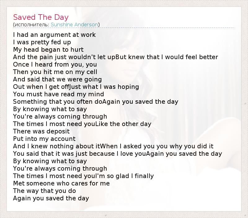Click the lyric "There was deposit"

click(41, 131)
